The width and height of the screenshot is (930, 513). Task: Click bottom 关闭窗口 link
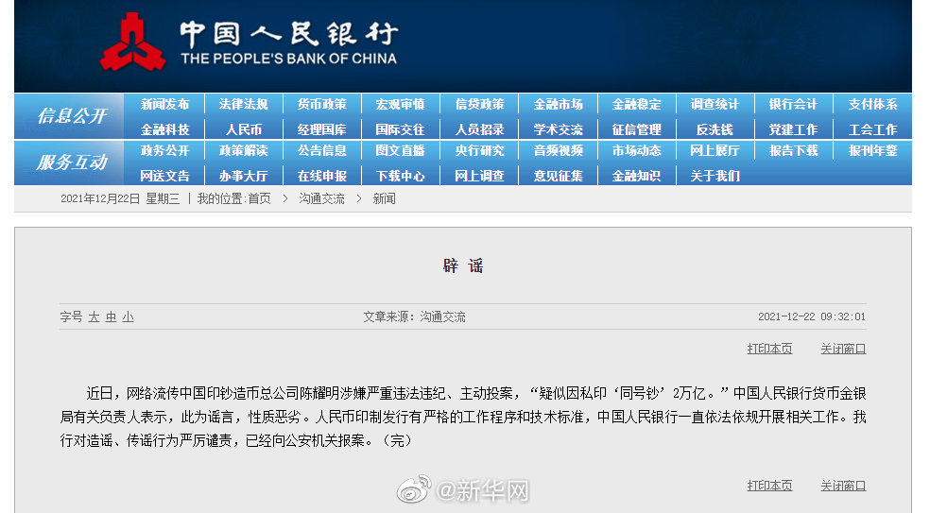(843, 486)
